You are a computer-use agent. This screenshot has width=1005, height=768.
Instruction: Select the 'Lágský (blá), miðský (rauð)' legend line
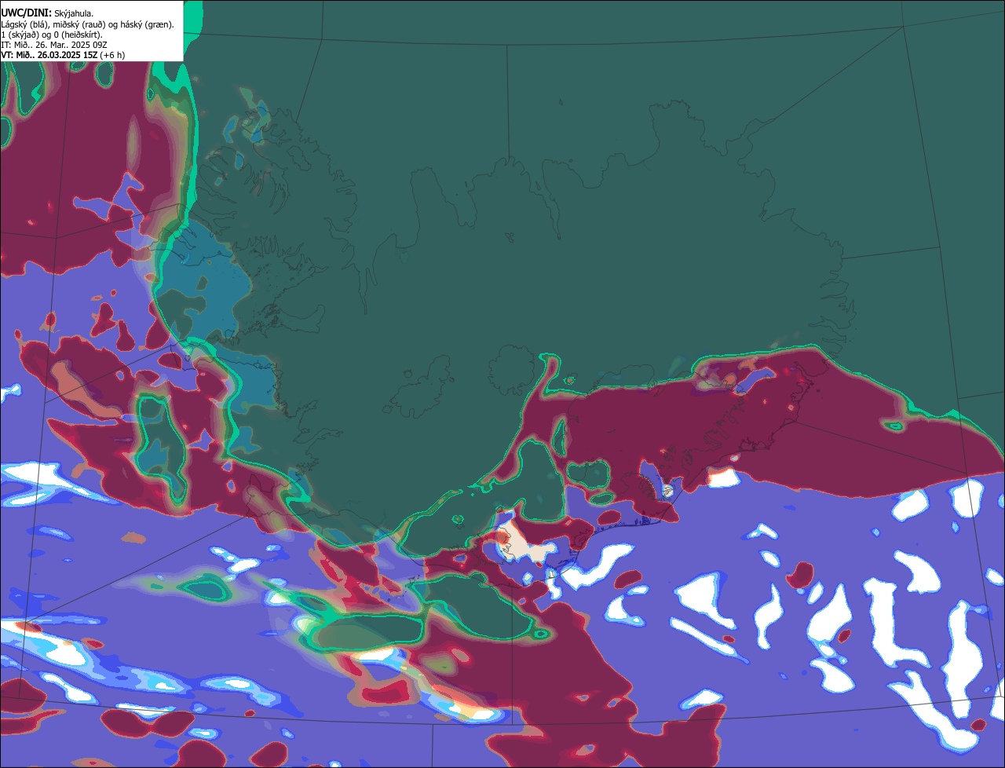click(88, 24)
